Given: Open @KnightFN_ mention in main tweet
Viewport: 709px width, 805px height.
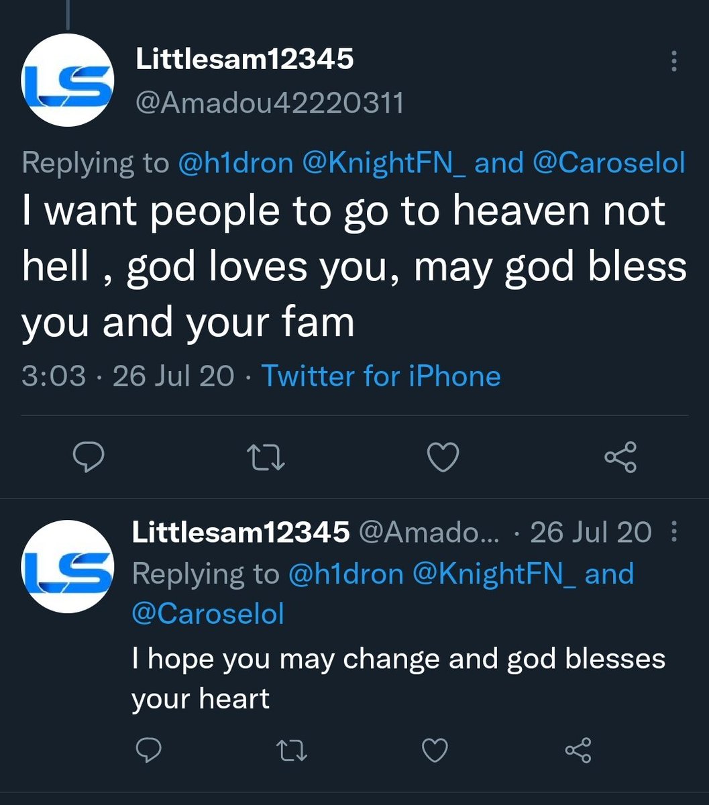Looking at the screenshot, I should pos(384,162).
